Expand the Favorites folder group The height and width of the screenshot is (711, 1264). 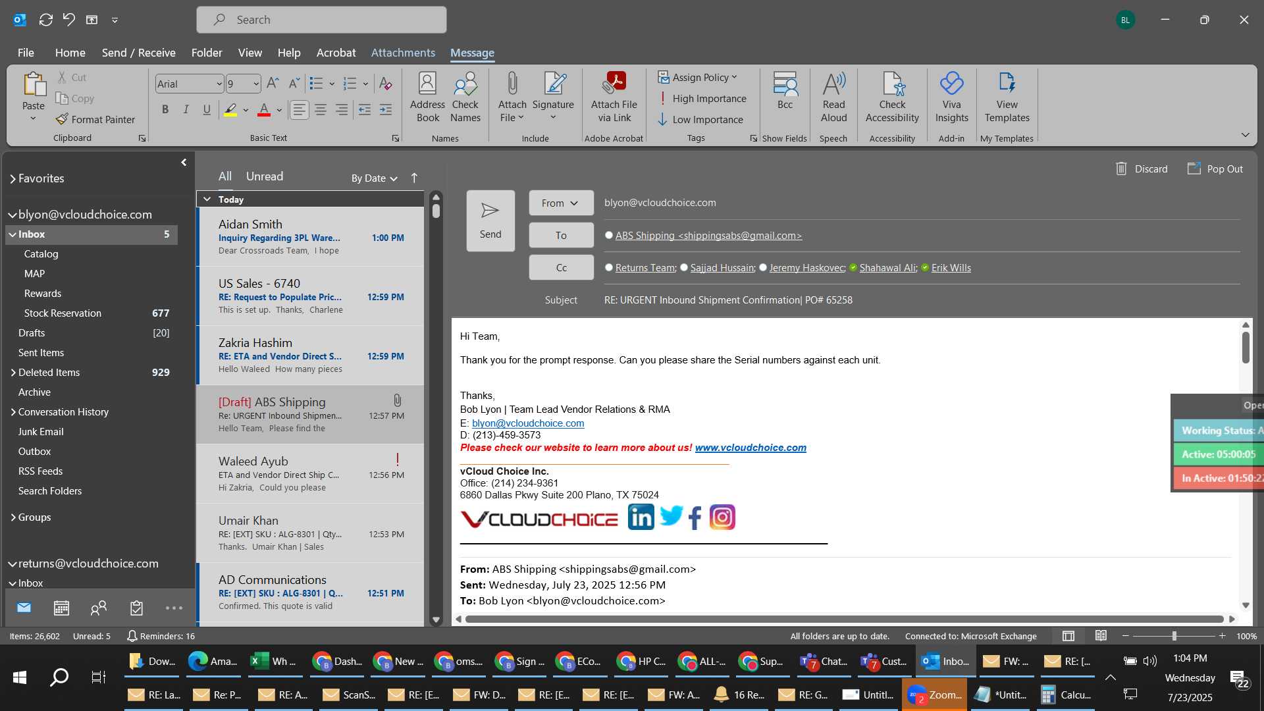(x=13, y=178)
